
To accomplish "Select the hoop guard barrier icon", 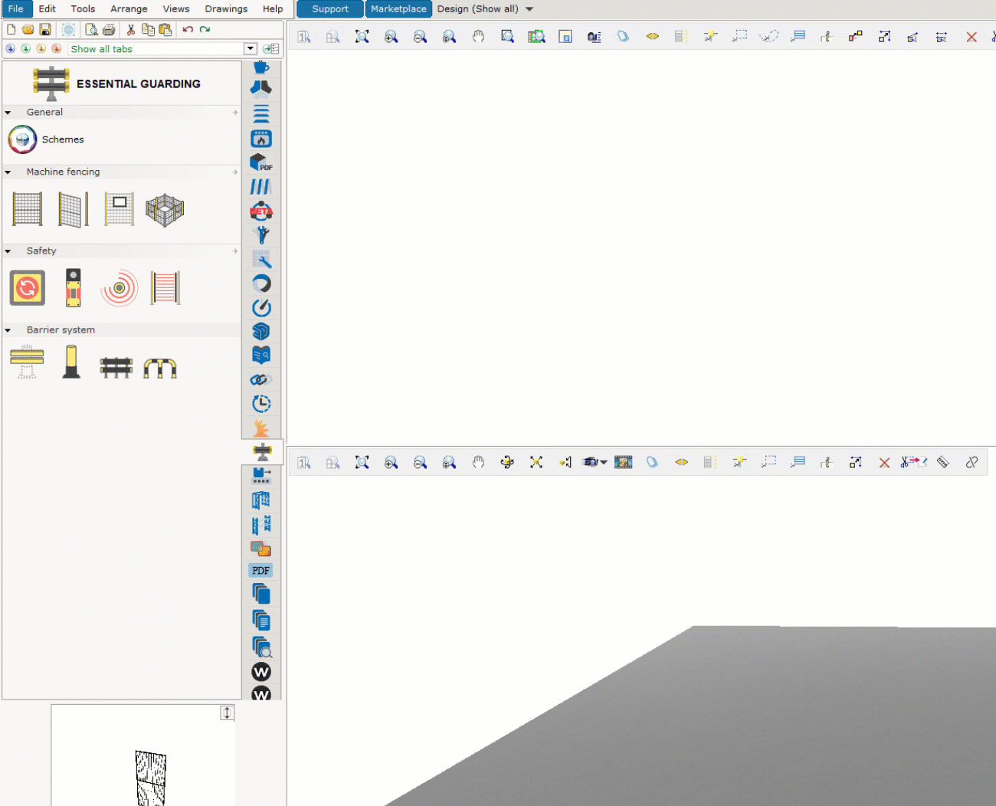I will (160, 369).
